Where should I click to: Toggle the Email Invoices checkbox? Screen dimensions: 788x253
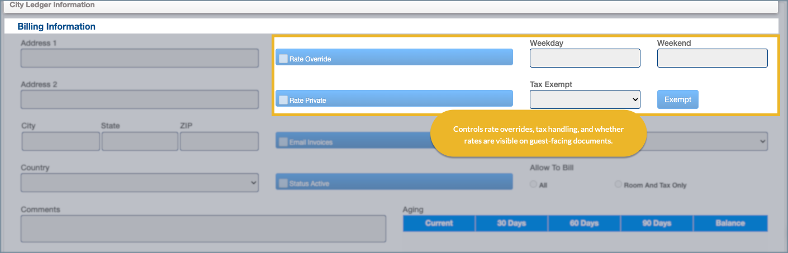(284, 142)
